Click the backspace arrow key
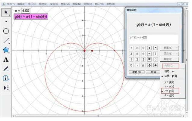192x121 pixels. pyautogui.click(x=156, y=65)
